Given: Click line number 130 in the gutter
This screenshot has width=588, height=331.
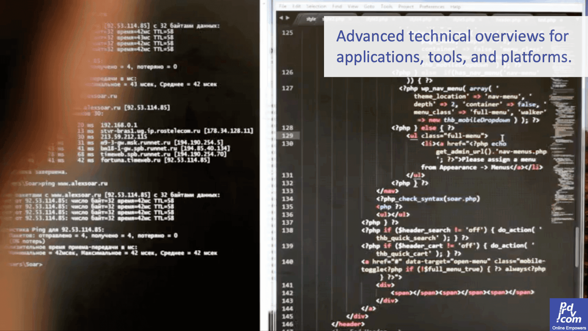Looking at the screenshot, I should click(x=287, y=144).
